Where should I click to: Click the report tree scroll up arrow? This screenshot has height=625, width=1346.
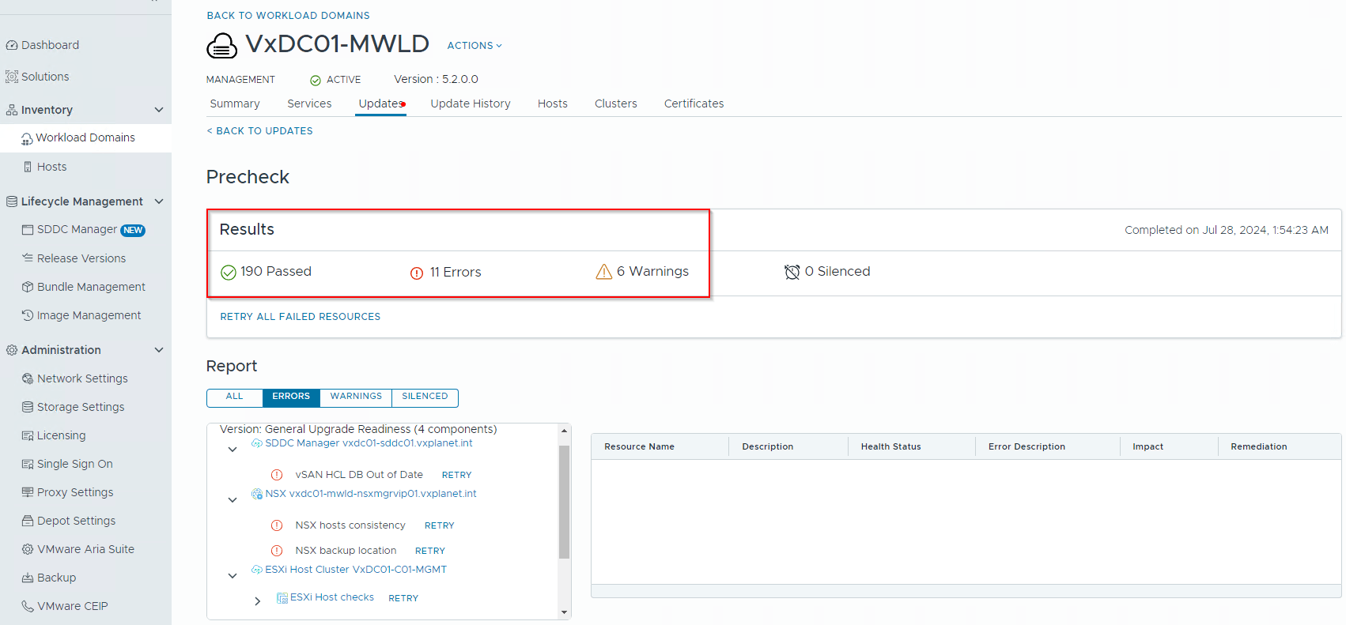564,431
